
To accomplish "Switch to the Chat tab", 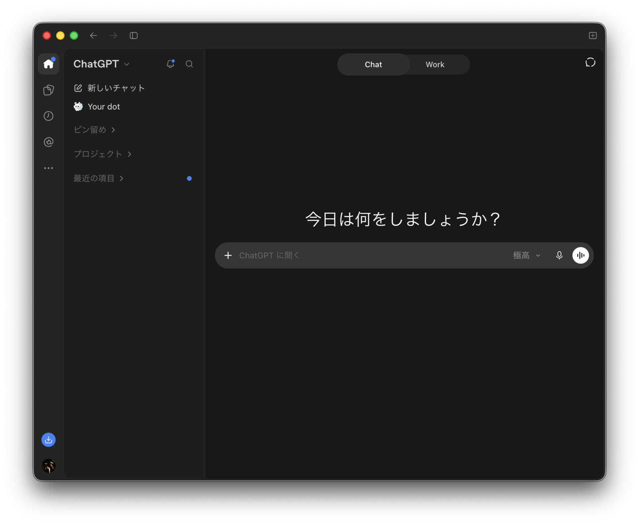I will 373,65.
